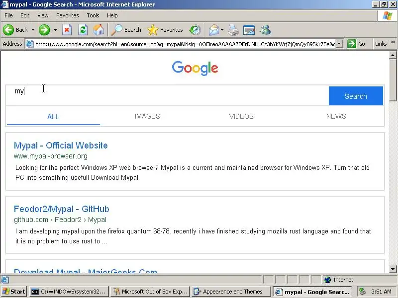Click the Windows flag logo throbber
The image size is (398, 298).
(x=388, y=16)
